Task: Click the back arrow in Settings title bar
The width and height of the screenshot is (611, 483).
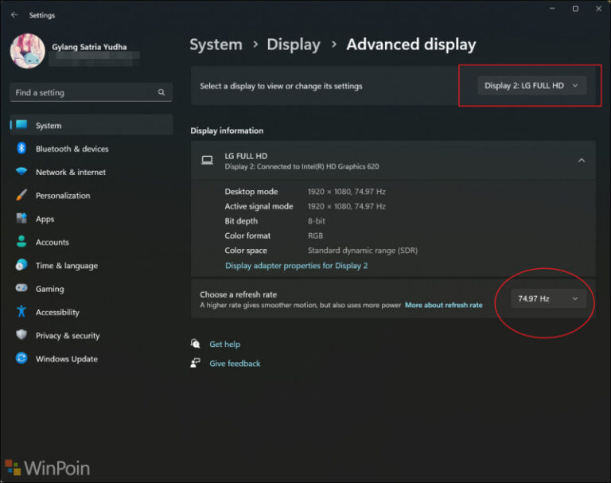Action: point(15,15)
